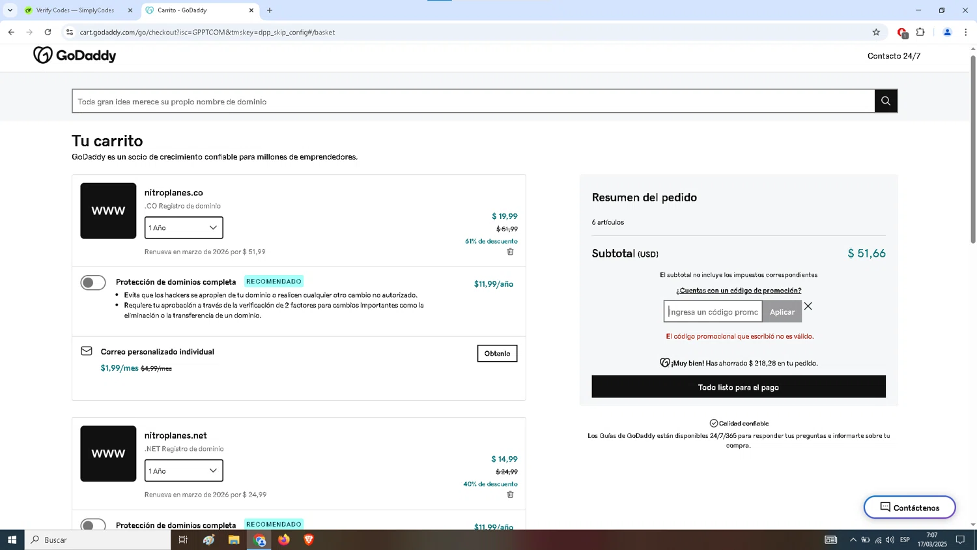Open Task View in the taskbar
Image resolution: width=977 pixels, height=550 pixels.
(x=183, y=540)
